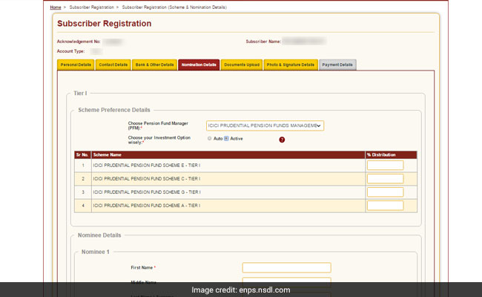Open the Personal Details tab
Viewport: 482px width, 297px height.
pyautogui.click(x=76, y=65)
